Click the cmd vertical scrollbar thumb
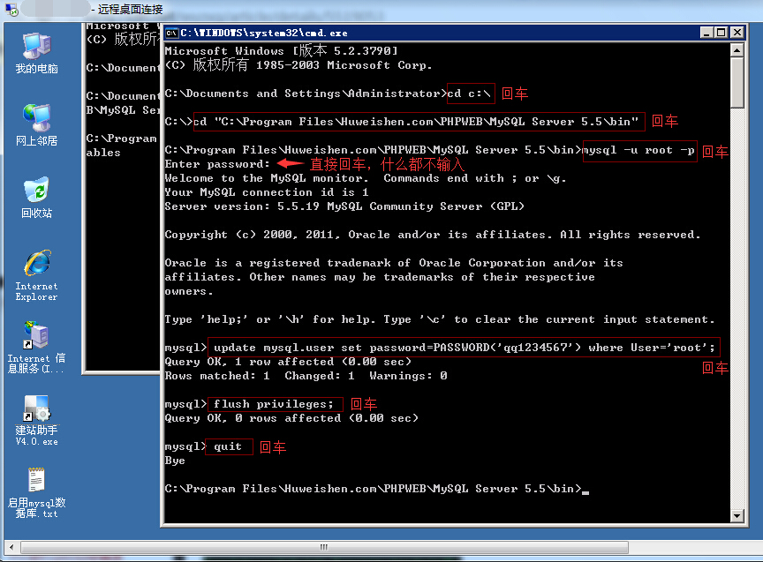The height and width of the screenshot is (562, 763). pyautogui.click(x=737, y=83)
